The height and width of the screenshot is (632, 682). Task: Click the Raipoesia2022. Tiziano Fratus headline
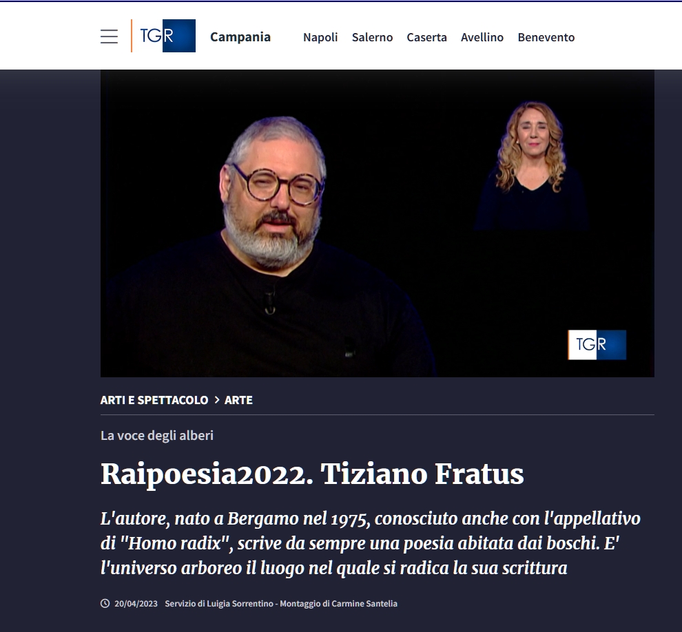[312, 474]
